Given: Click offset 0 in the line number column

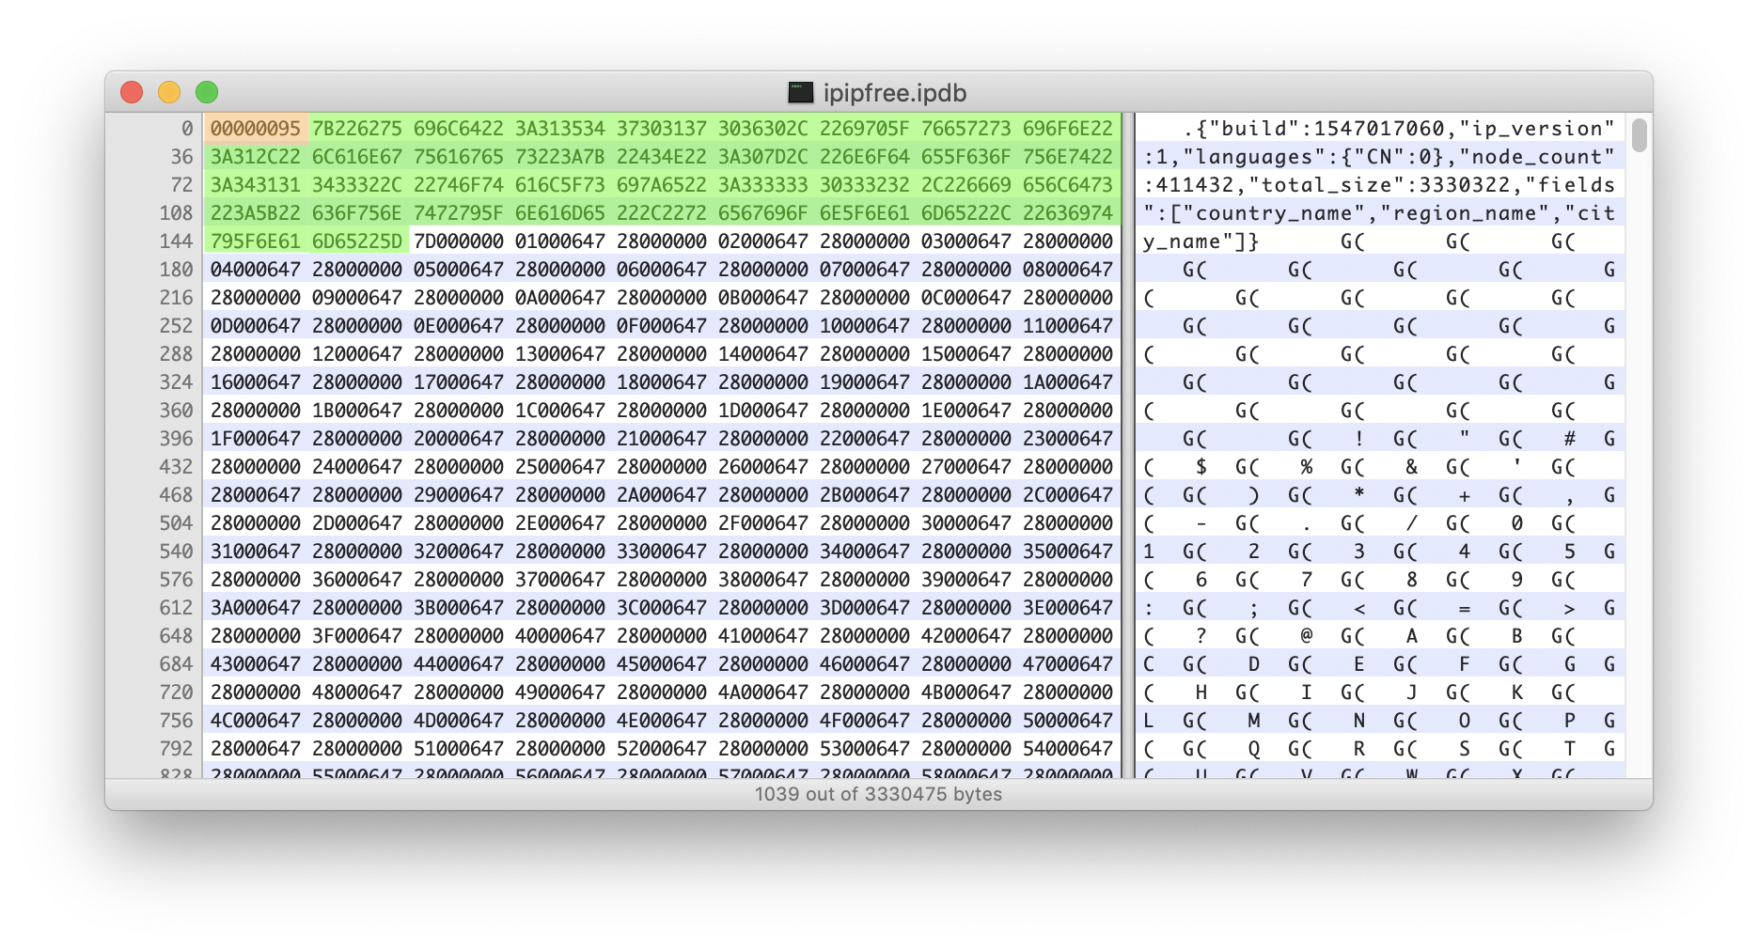Looking at the screenshot, I should click(187, 129).
